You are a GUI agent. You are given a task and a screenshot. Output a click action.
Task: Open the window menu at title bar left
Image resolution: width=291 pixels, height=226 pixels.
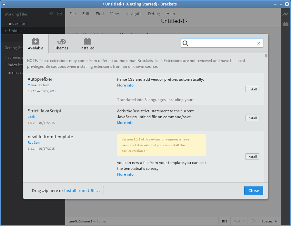(4, 4)
